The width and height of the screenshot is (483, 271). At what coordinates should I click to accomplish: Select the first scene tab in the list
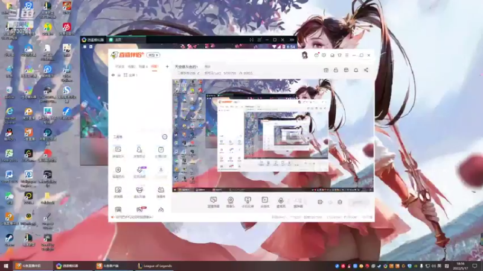(120, 66)
